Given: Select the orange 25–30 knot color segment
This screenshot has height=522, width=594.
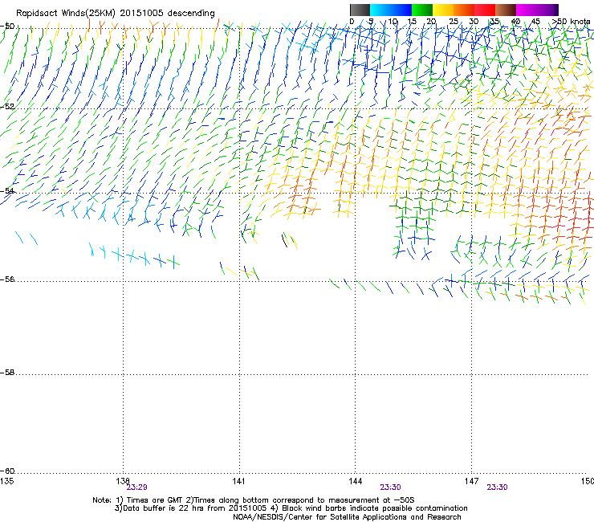Looking at the screenshot, I should [x=464, y=10].
